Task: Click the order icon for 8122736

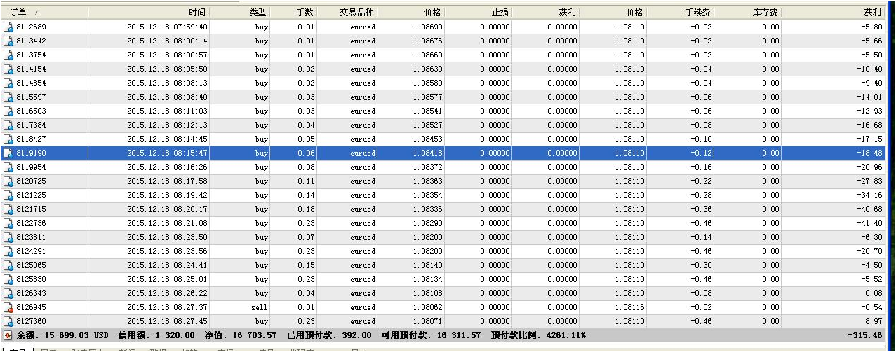Action: pyautogui.click(x=8, y=223)
